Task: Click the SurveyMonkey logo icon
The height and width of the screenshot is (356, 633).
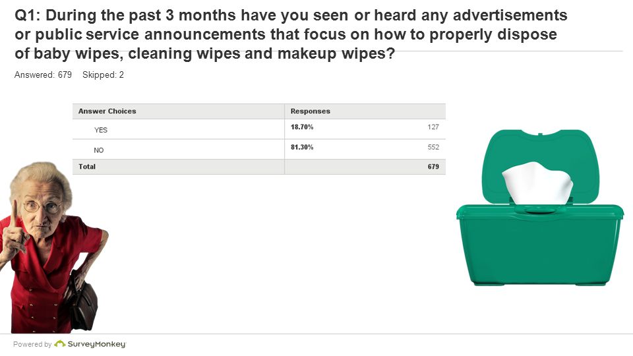Action: tap(60, 344)
